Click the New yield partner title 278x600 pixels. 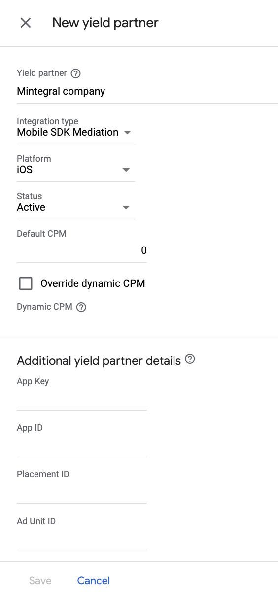pyautogui.click(x=105, y=23)
